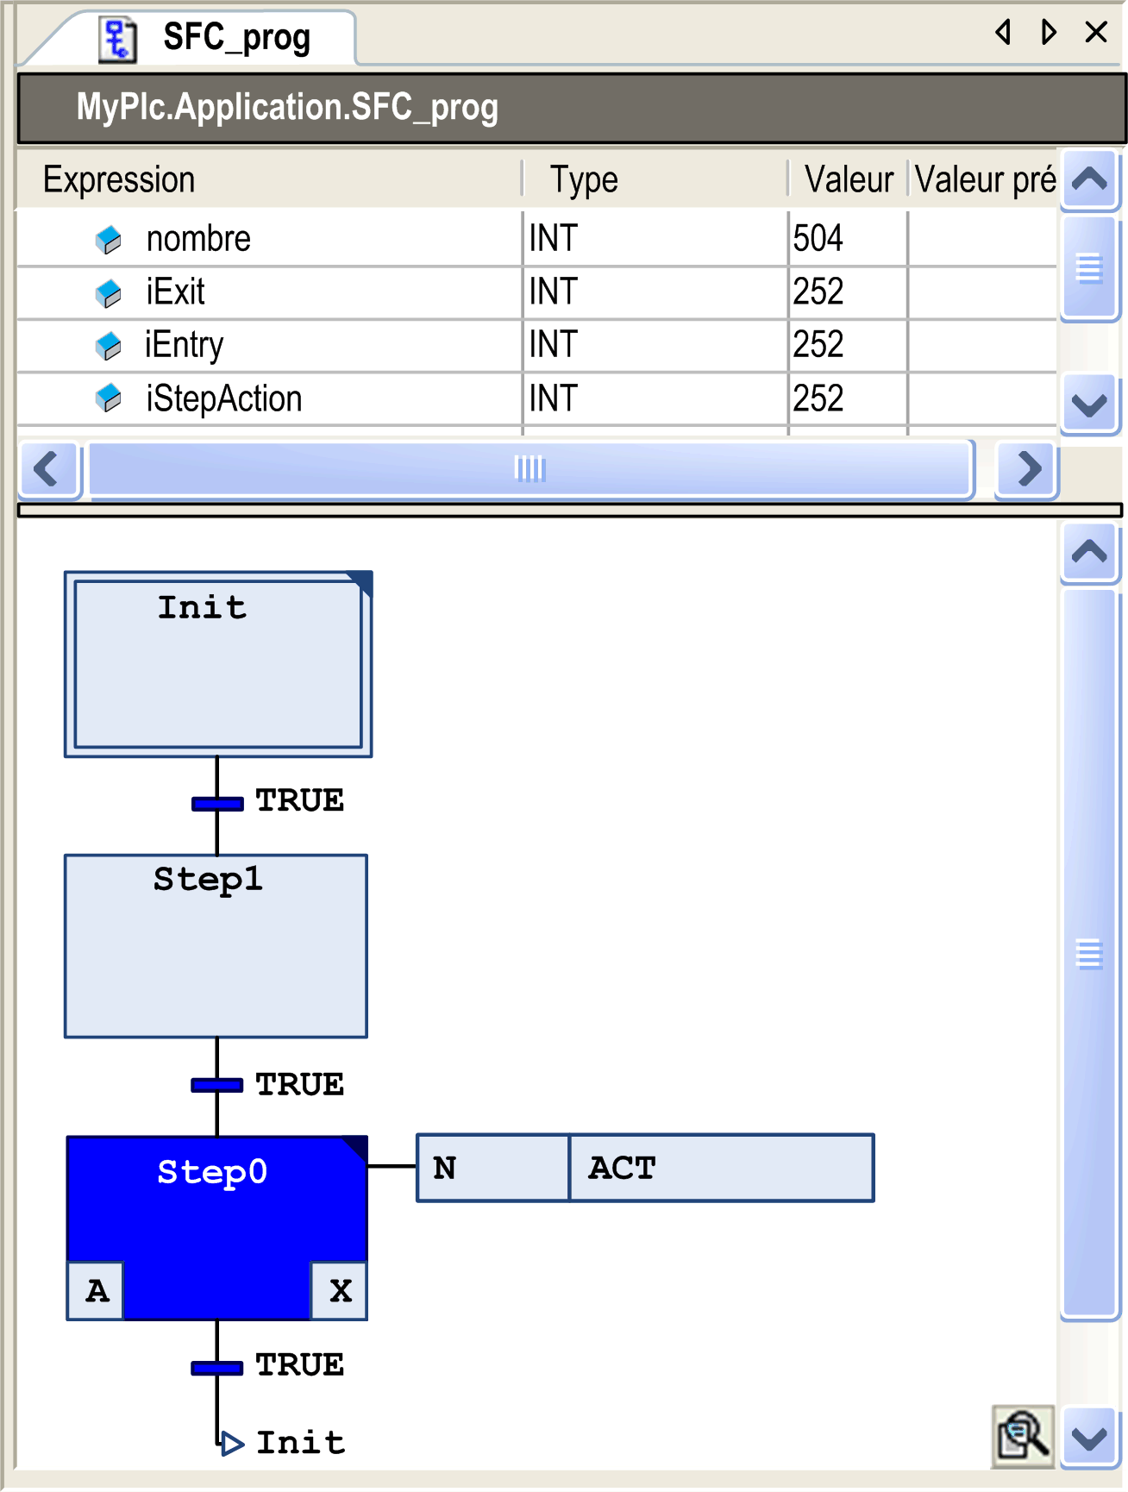Open the zoom magnifier tool icon

click(1023, 1436)
